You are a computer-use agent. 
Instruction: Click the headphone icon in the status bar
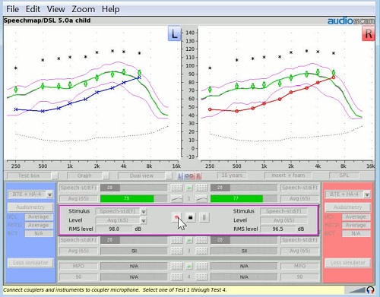tap(370, 289)
